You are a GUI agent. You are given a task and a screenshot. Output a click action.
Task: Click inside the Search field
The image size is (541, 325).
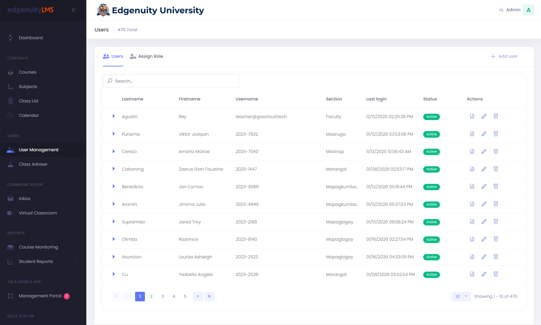[x=171, y=81]
